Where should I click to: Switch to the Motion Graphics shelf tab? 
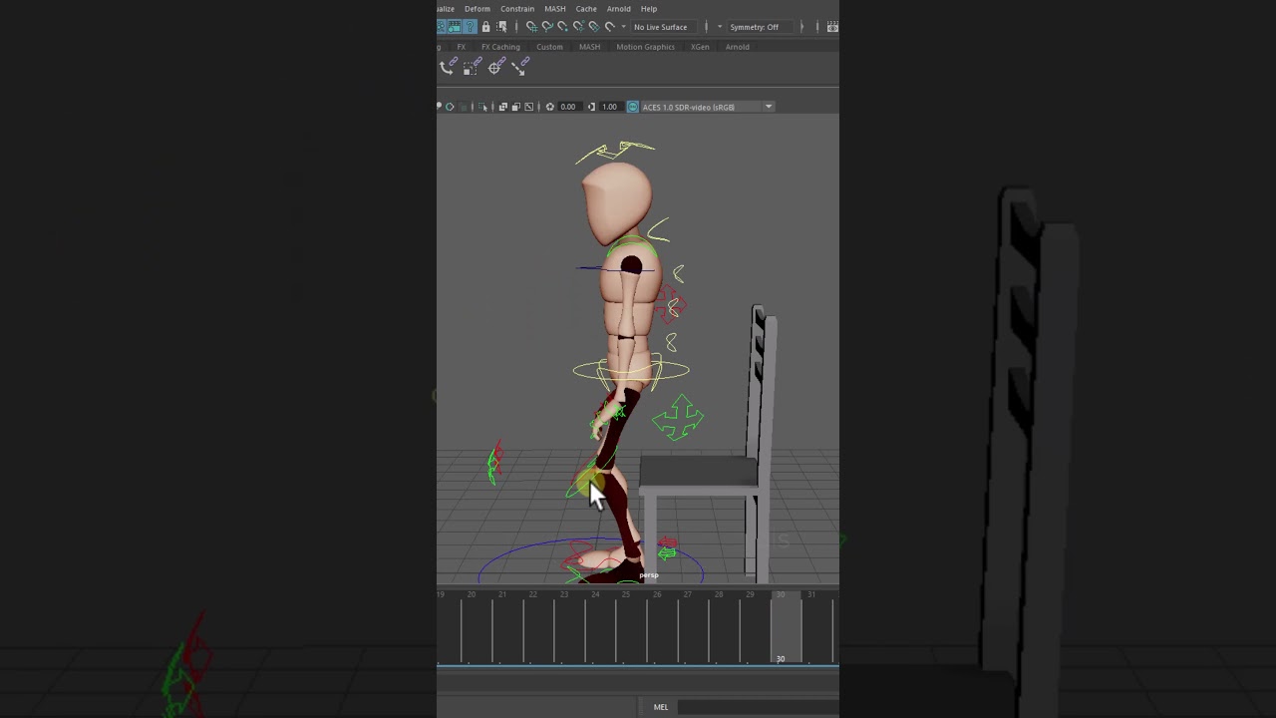coord(645,47)
